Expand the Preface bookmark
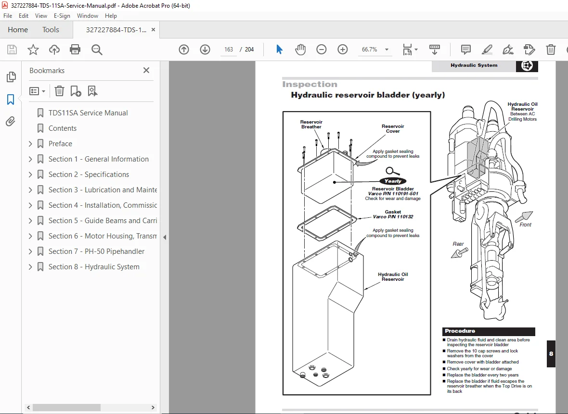This screenshot has height=414, width=568. coord(30,144)
